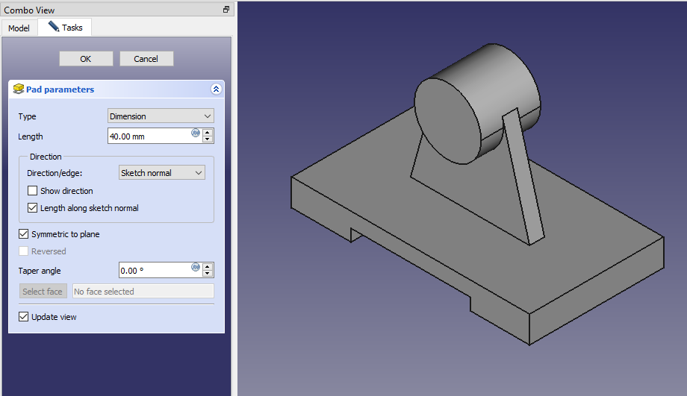The image size is (687, 396).
Task: Open the Direction/edge dropdown
Action: 162,173
